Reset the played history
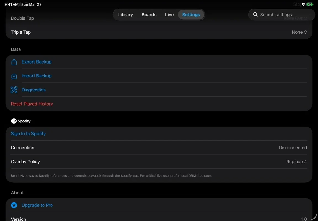This screenshot has height=221, width=318. 32,104
